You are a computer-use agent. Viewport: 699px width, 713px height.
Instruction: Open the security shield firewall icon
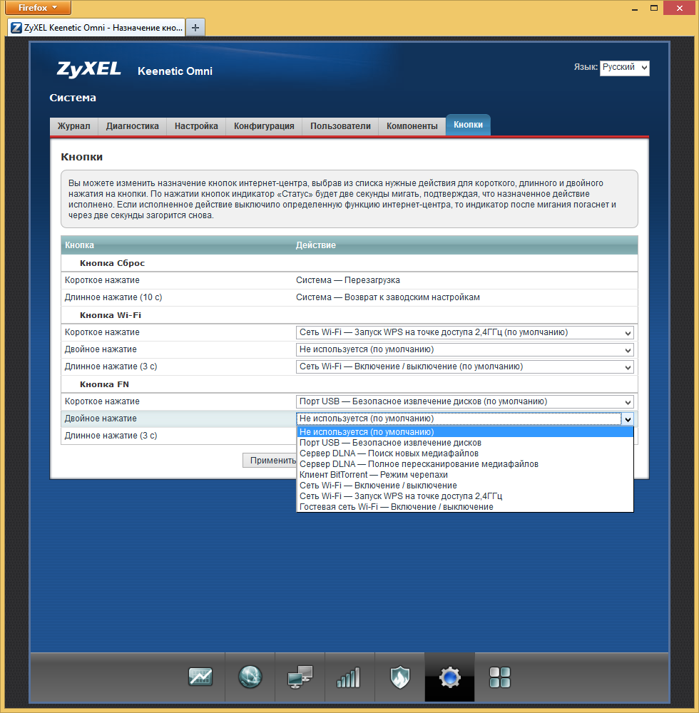pos(399,677)
